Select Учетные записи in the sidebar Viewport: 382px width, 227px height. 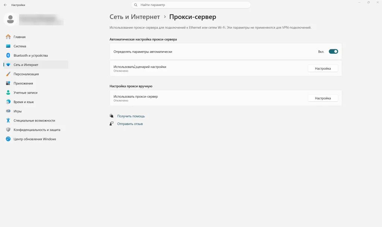35,92
